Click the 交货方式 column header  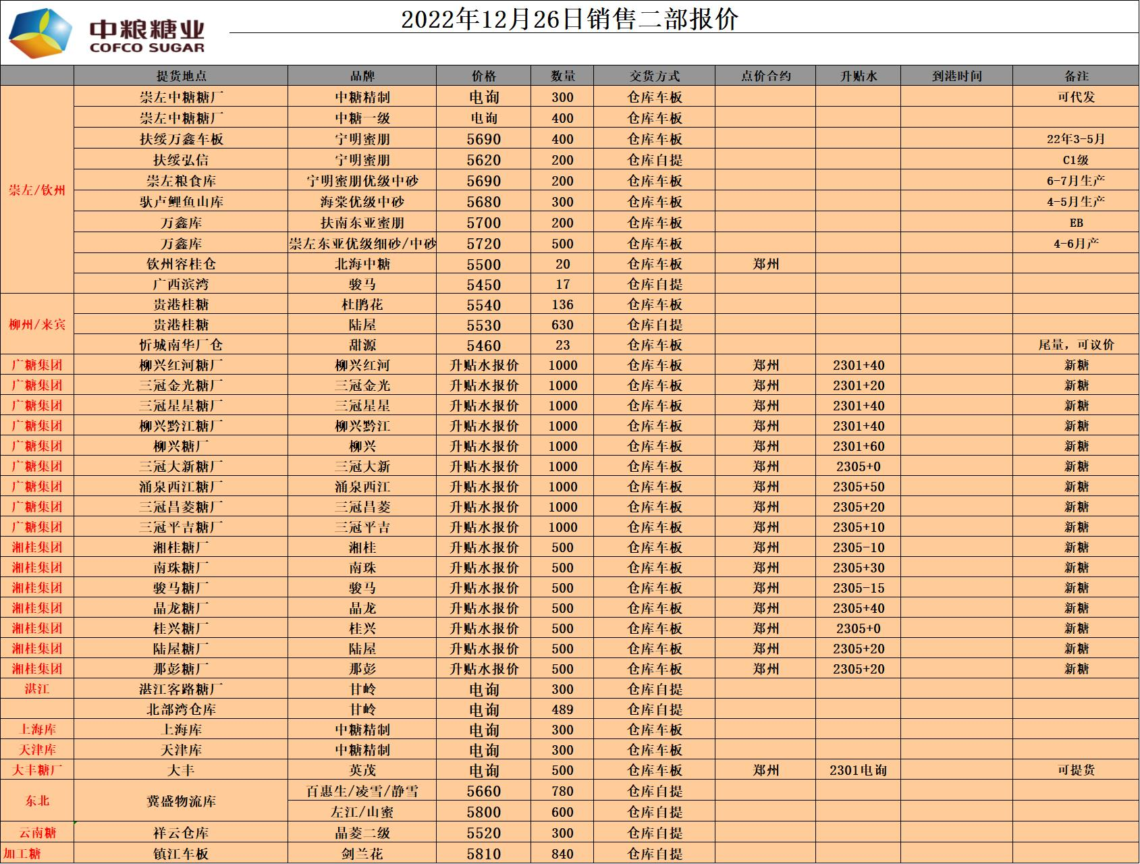click(x=654, y=76)
